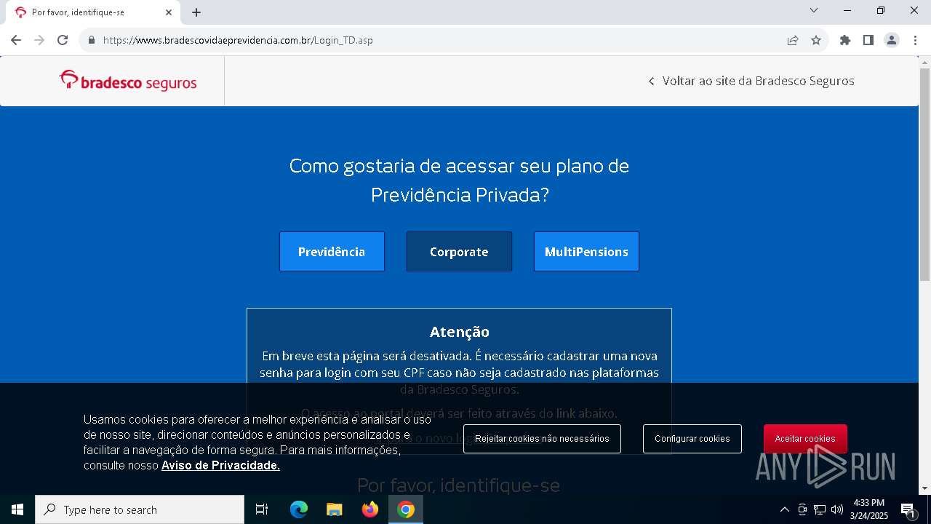The image size is (931, 524).
Task: Open notifications action center
Action: coord(908,510)
